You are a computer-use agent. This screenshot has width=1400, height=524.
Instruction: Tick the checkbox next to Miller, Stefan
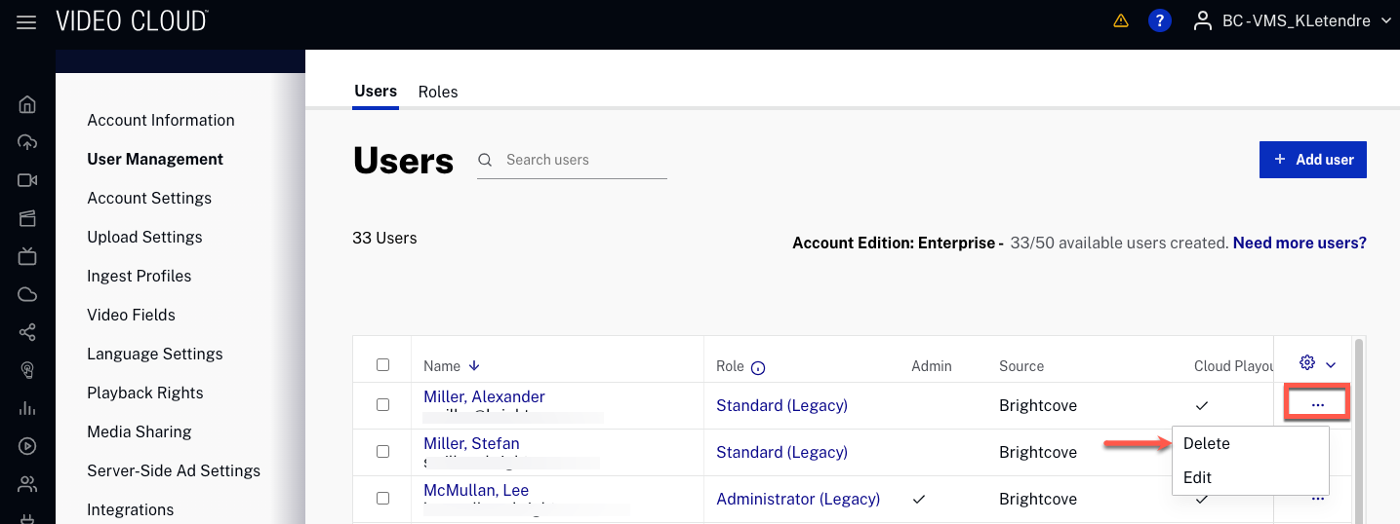[382, 451]
